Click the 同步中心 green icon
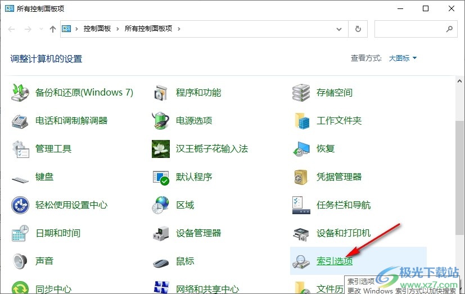The width and height of the screenshot is (465, 294). point(20,287)
